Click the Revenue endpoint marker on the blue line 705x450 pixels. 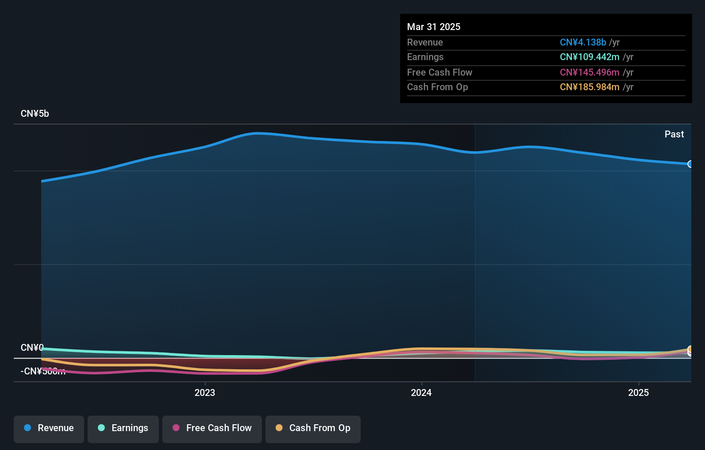point(690,164)
